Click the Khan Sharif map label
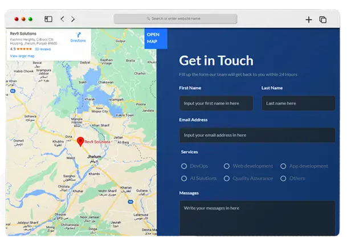Image resolution: width=347 pixels, height=242 pixels. [x=101, y=125]
